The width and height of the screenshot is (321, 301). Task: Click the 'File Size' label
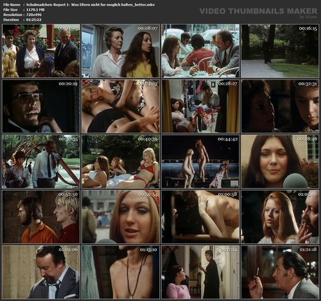[x=10, y=10]
